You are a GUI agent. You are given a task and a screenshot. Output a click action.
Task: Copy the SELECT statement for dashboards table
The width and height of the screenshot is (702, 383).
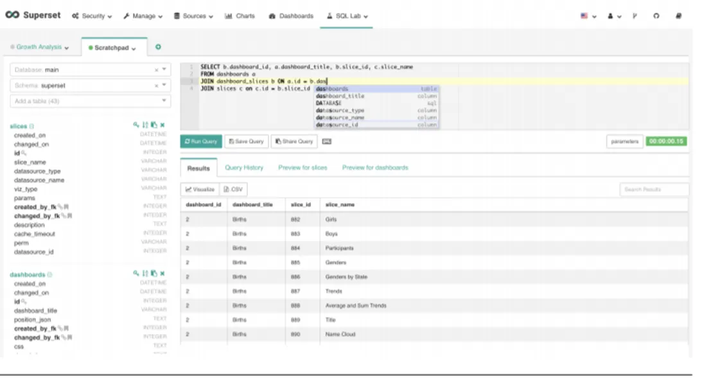coord(154,273)
